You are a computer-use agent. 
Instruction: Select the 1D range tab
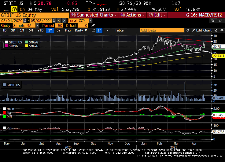coord(5,30)
